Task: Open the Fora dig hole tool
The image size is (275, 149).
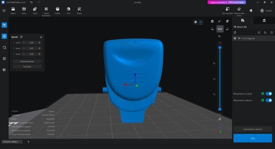Action: point(68,11)
